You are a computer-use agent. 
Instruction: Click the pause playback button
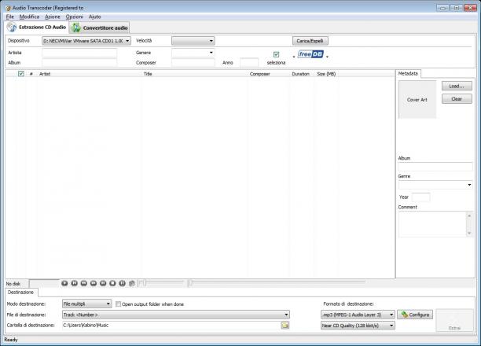pos(122,283)
